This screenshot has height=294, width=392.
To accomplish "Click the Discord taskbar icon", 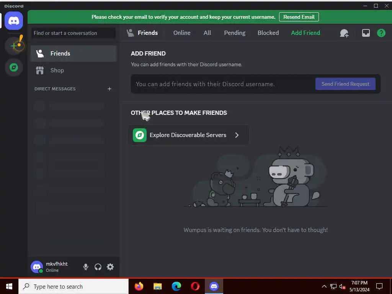I will pyautogui.click(x=214, y=286).
